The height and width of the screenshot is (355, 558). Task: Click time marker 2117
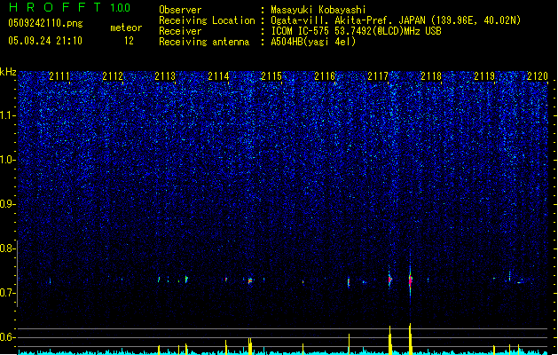pos(378,75)
